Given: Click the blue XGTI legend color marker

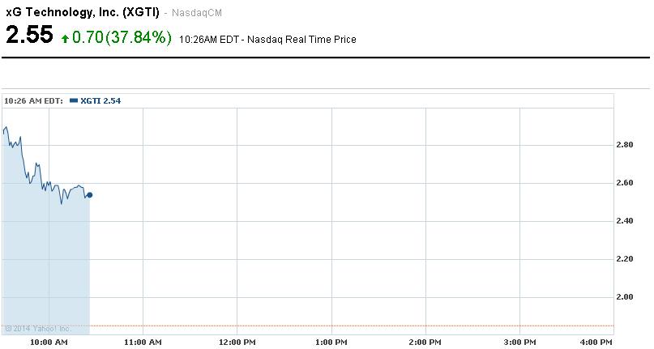Looking at the screenshot, I should (x=74, y=100).
